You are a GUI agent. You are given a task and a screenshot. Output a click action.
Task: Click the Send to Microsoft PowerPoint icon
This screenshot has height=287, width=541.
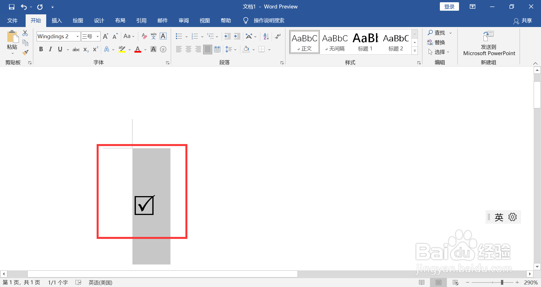pos(489,36)
